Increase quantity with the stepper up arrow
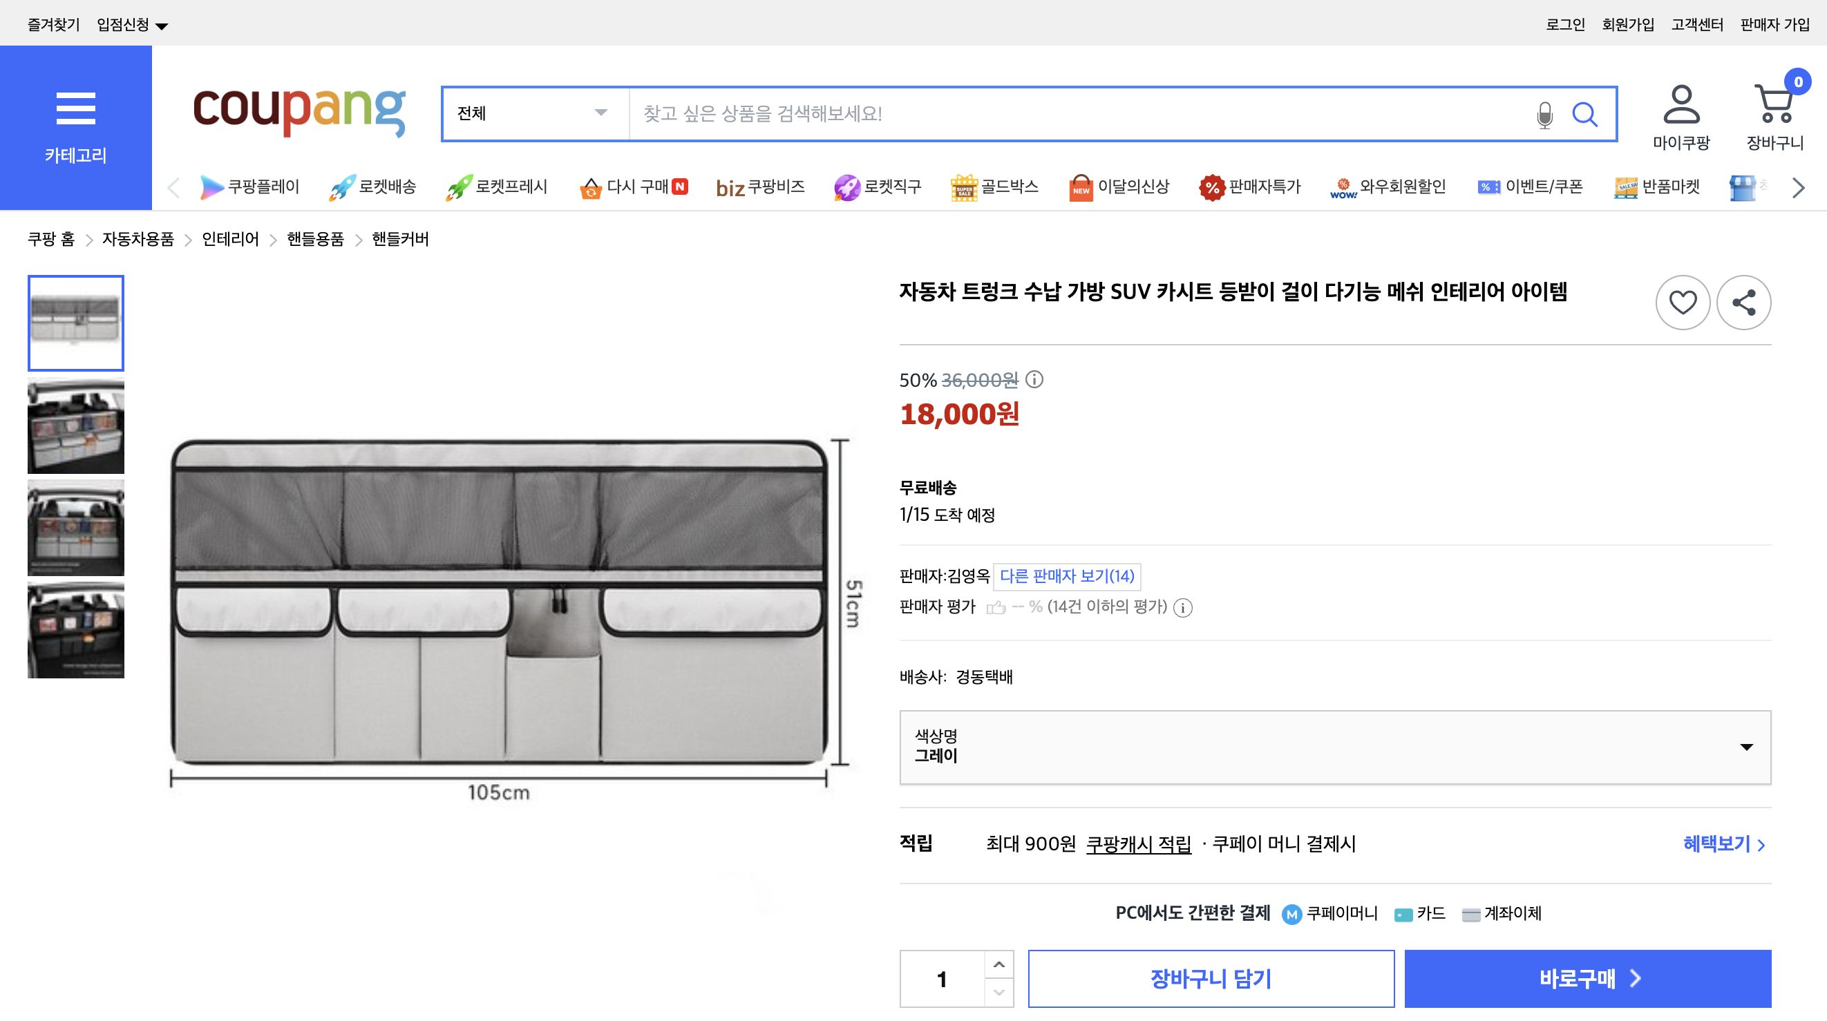The height and width of the screenshot is (1021, 1827). pos(1000,964)
